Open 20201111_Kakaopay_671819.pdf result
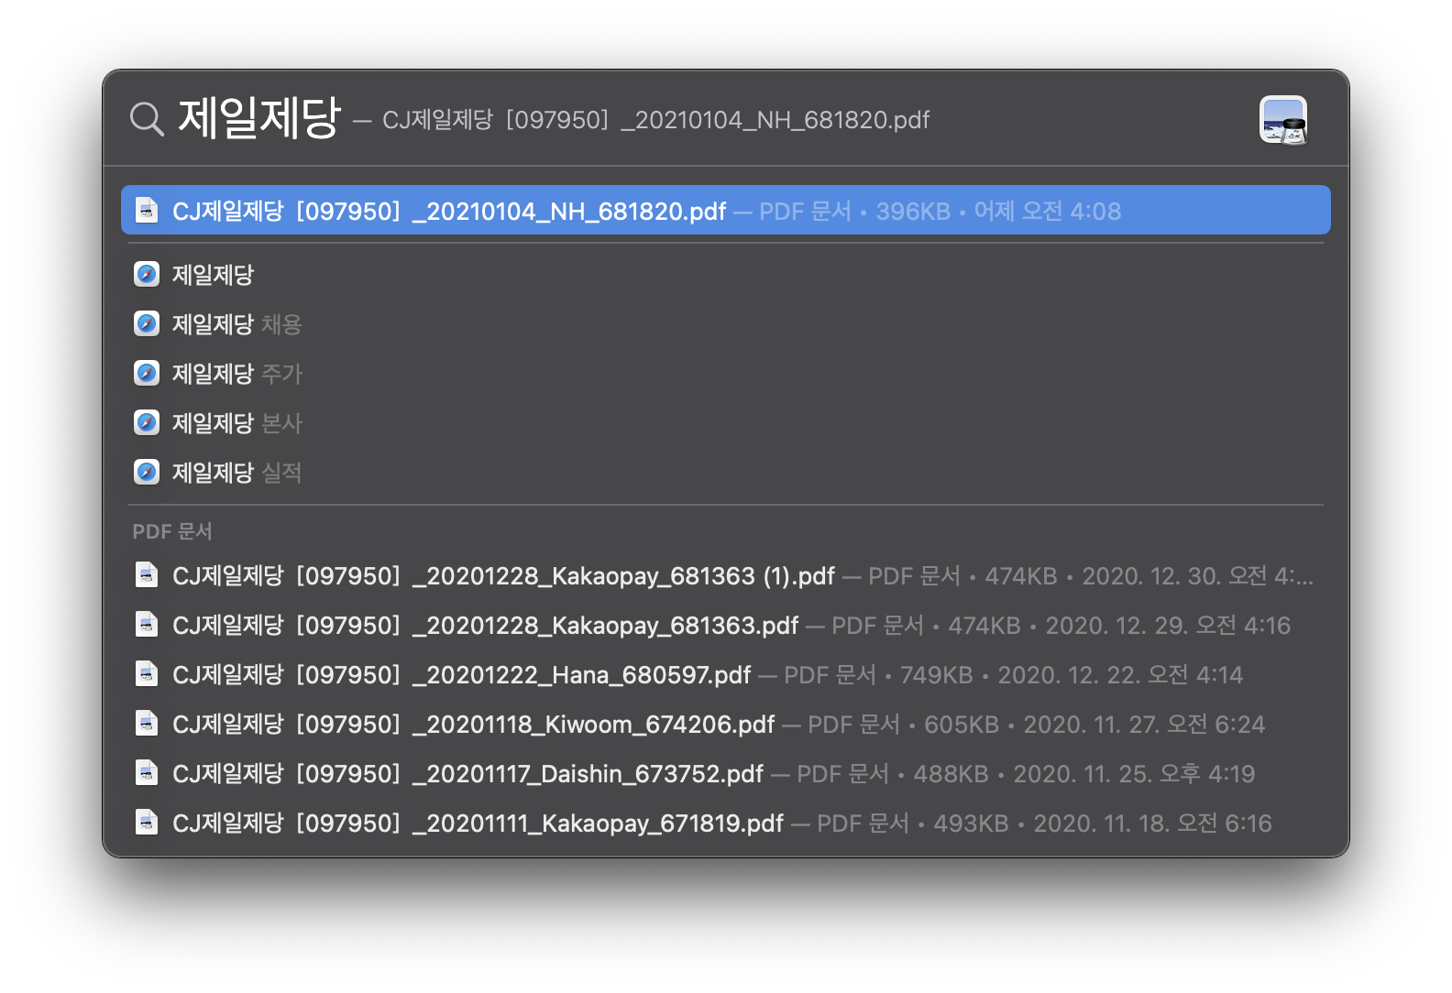1452x993 pixels. click(x=726, y=823)
